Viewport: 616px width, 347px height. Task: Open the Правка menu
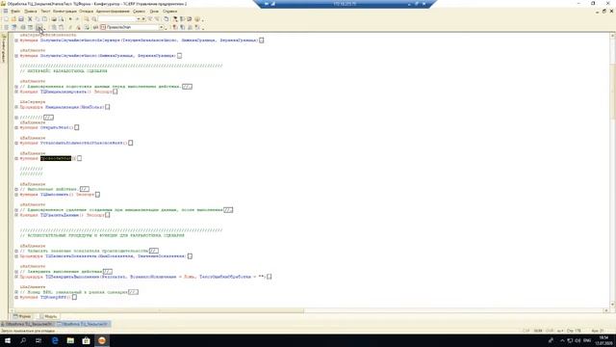[30, 12]
